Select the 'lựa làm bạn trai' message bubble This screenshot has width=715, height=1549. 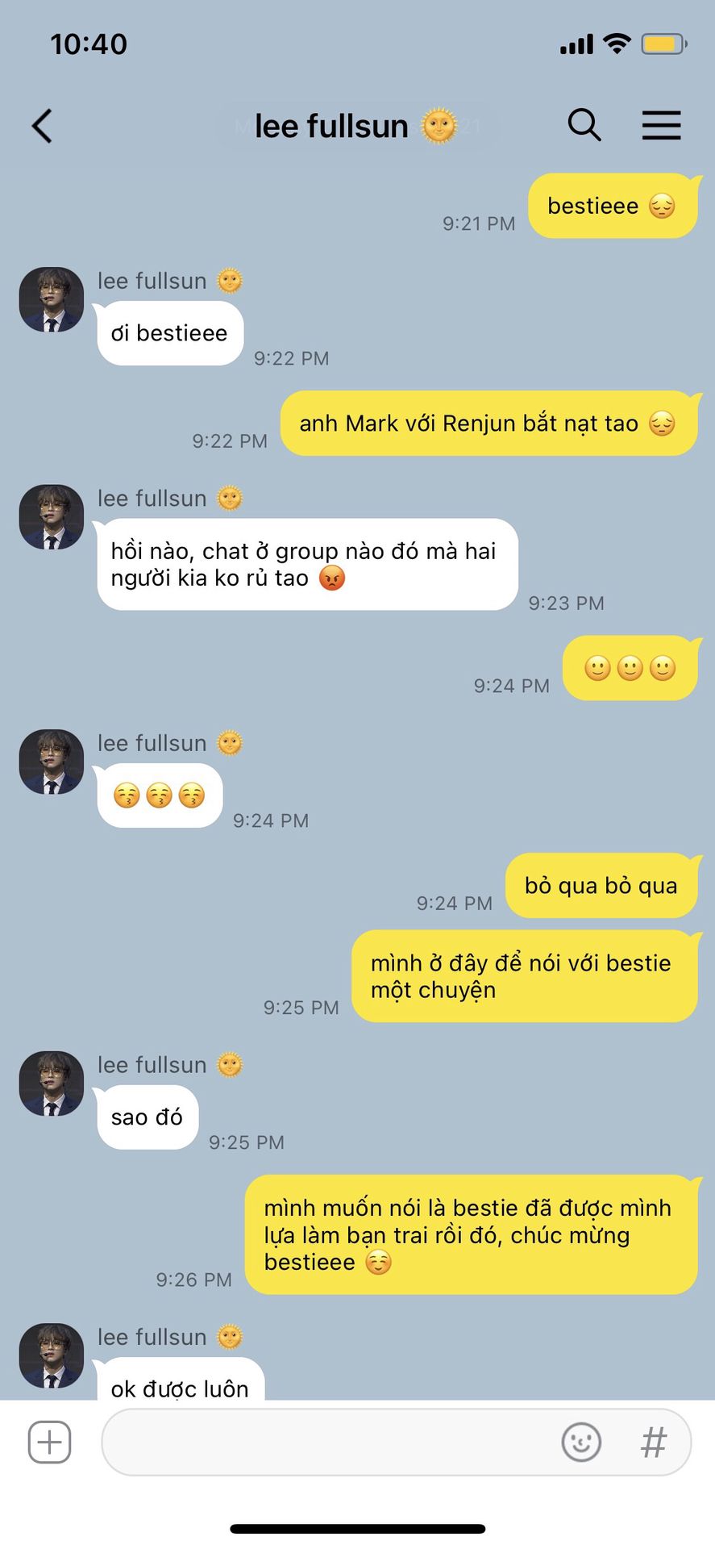[471, 1234]
